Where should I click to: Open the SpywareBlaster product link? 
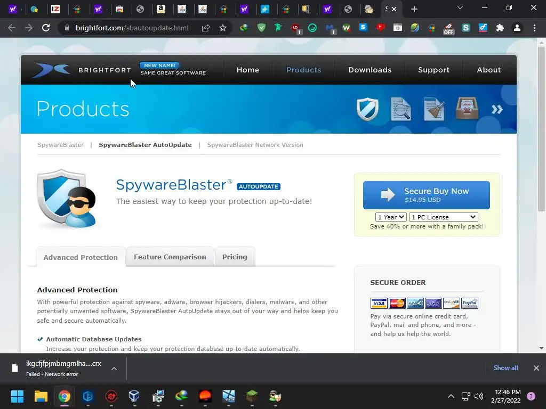click(61, 145)
